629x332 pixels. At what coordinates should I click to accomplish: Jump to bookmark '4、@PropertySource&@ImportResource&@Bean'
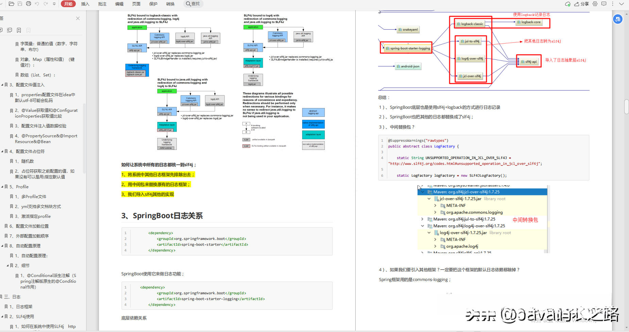[x=46, y=139]
